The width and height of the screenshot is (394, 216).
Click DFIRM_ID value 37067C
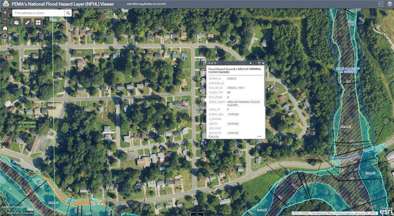tap(232, 79)
